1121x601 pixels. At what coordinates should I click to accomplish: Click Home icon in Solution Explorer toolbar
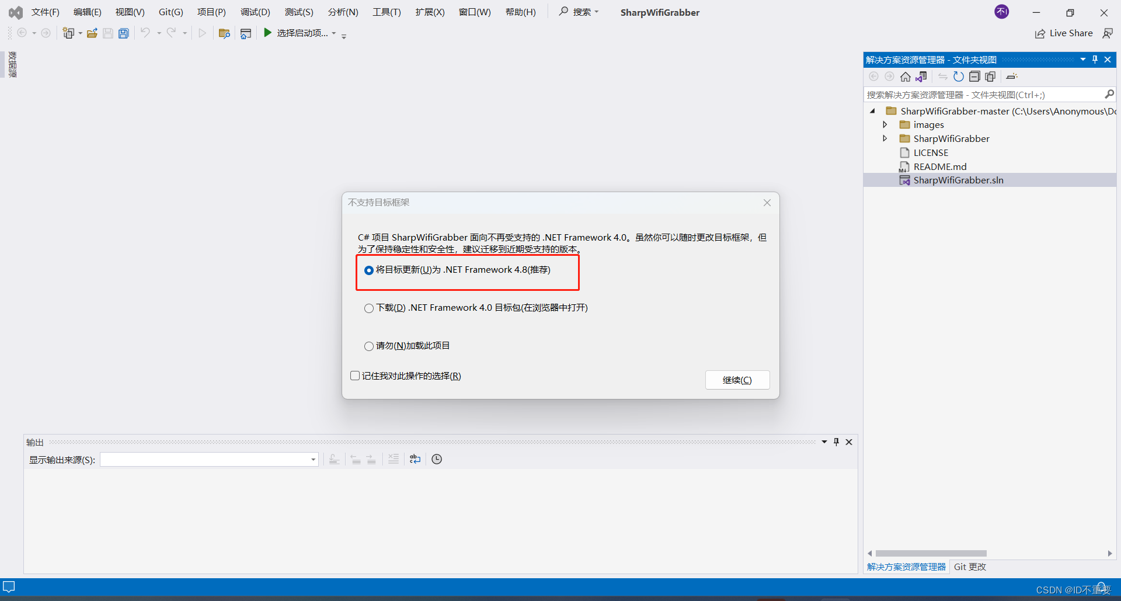tap(906, 77)
